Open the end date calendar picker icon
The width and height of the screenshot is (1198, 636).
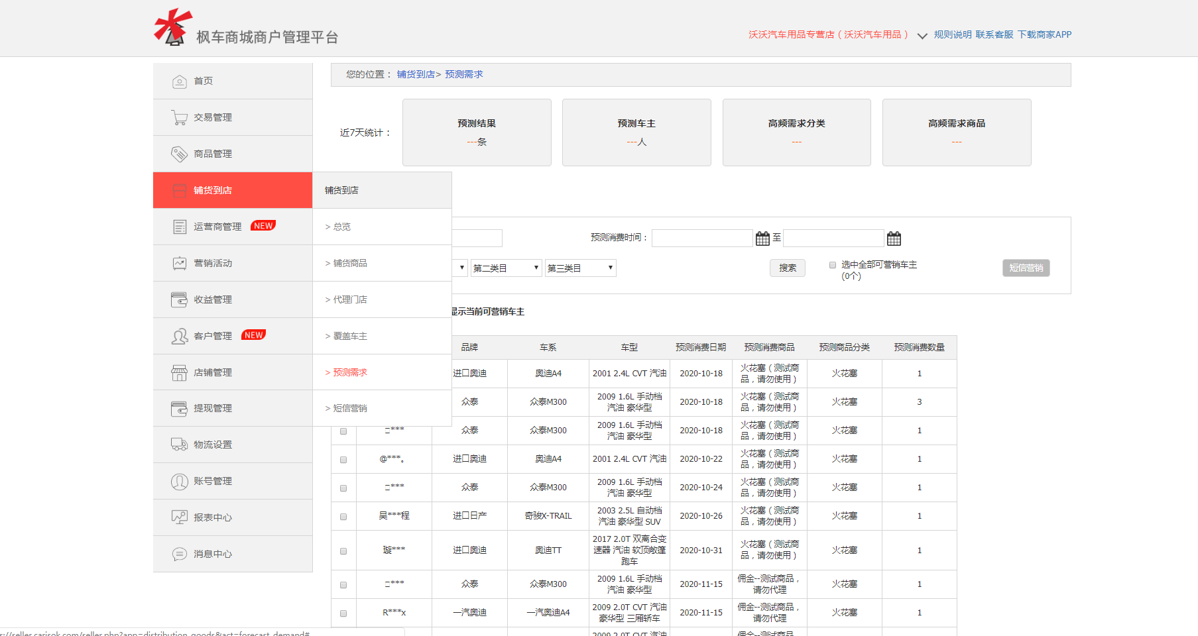(x=894, y=238)
